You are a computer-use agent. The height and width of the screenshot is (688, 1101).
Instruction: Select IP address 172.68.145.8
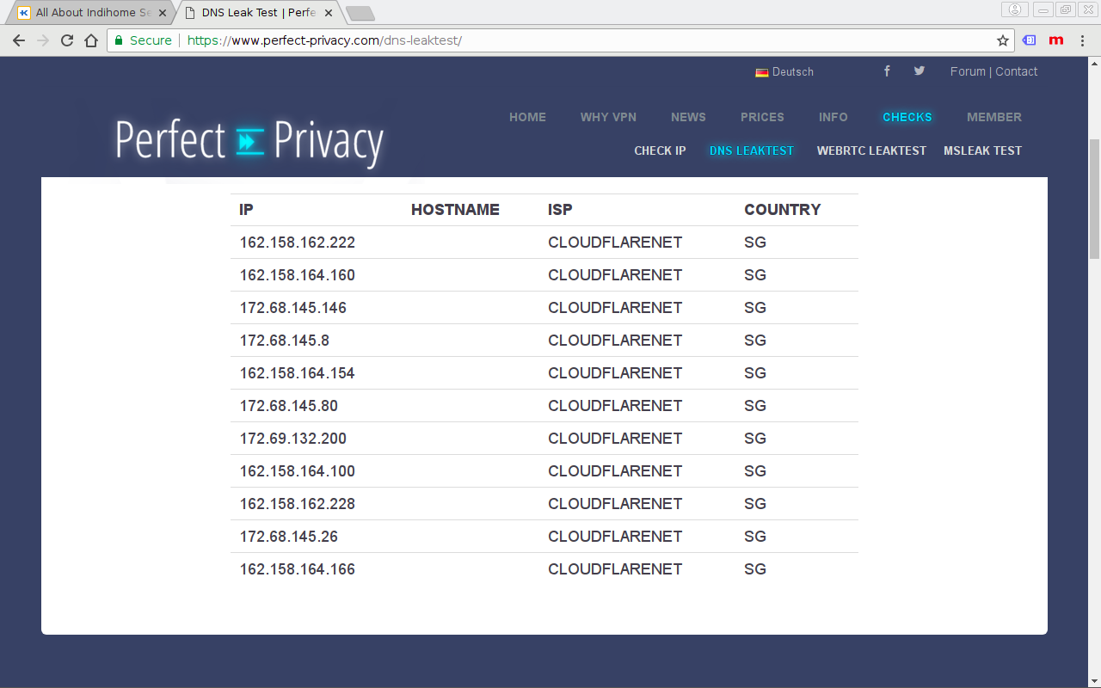pyautogui.click(x=285, y=341)
